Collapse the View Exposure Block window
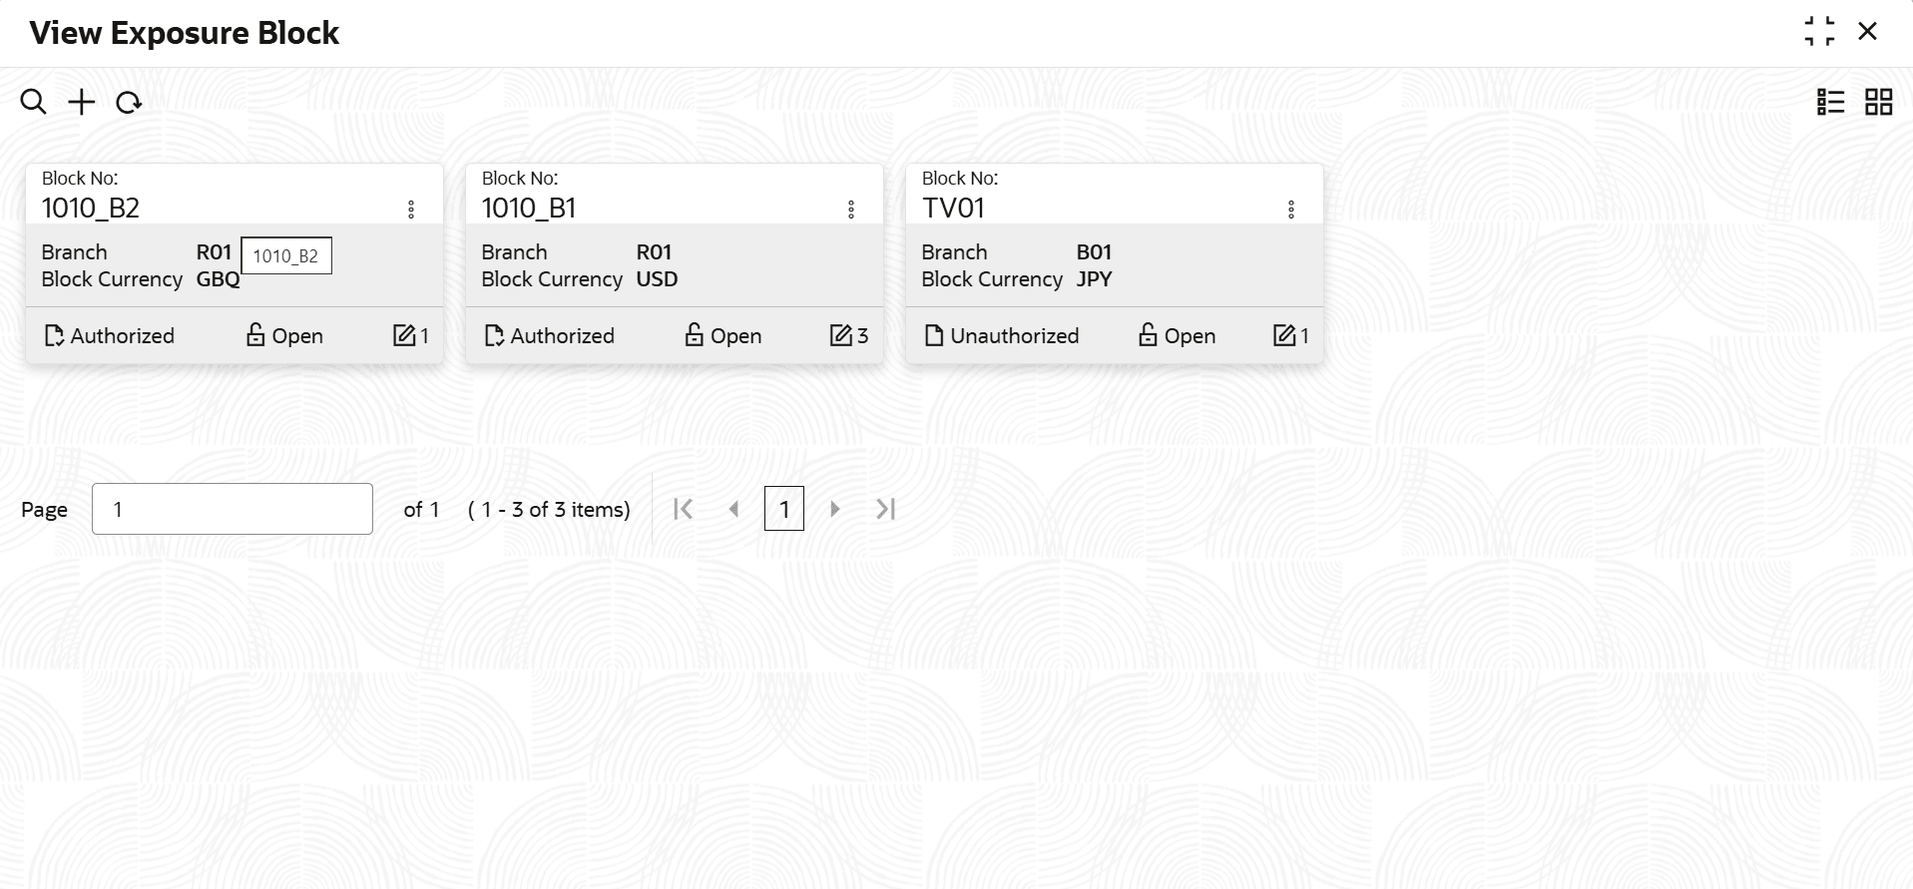The height and width of the screenshot is (889, 1913). 1819,32
